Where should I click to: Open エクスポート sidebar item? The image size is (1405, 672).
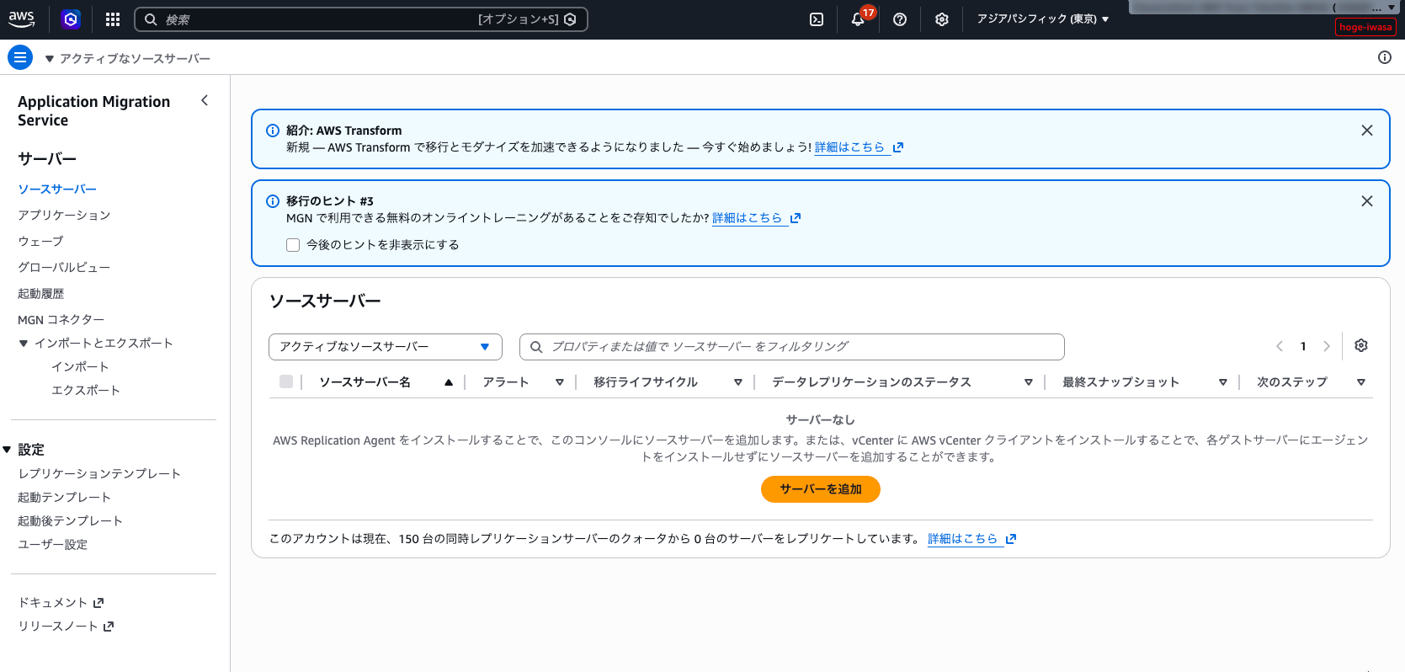86,391
